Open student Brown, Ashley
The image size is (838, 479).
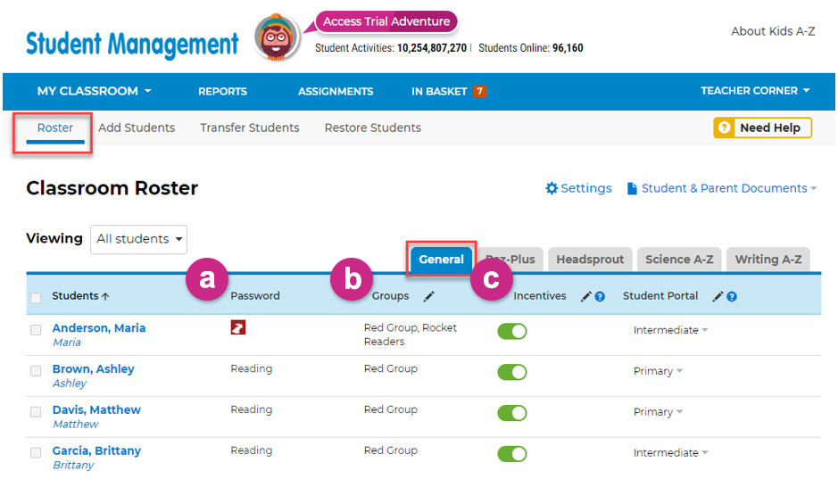tap(94, 369)
